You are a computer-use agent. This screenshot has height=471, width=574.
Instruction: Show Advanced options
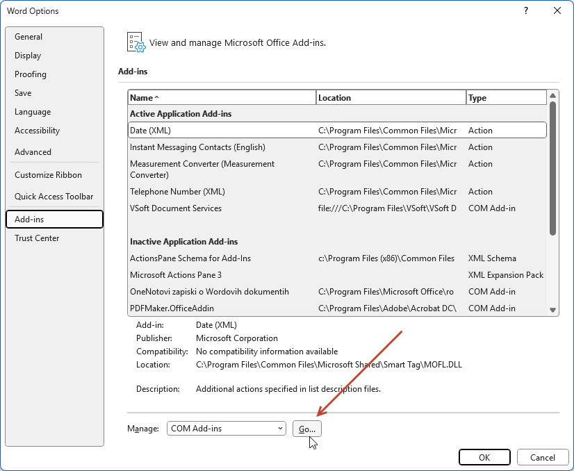[x=54, y=152]
